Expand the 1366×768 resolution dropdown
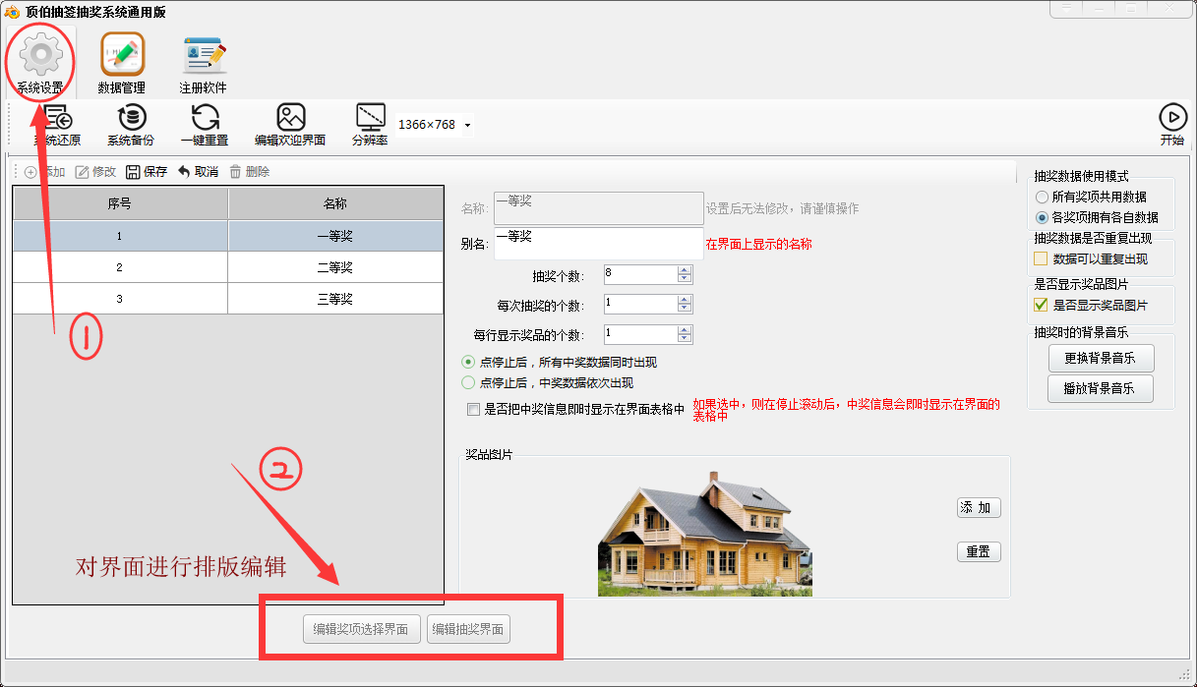The height and width of the screenshot is (687, 1197). click(467, 126)
